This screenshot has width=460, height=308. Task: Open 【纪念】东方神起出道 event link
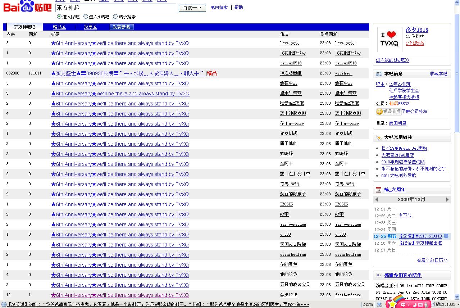pos(420,243)
